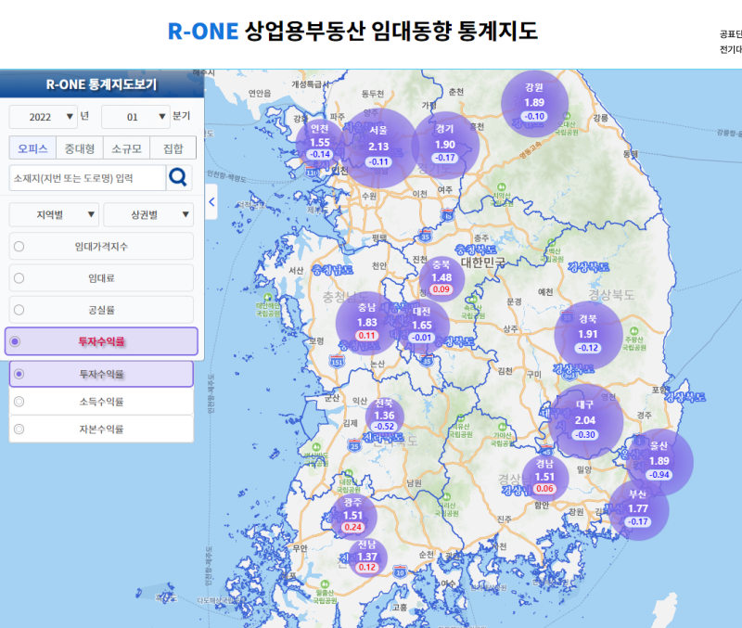This screenshot has width=742, height=628.
Task: Click the 강원 1.89 region marker
Action: [534, 104]
